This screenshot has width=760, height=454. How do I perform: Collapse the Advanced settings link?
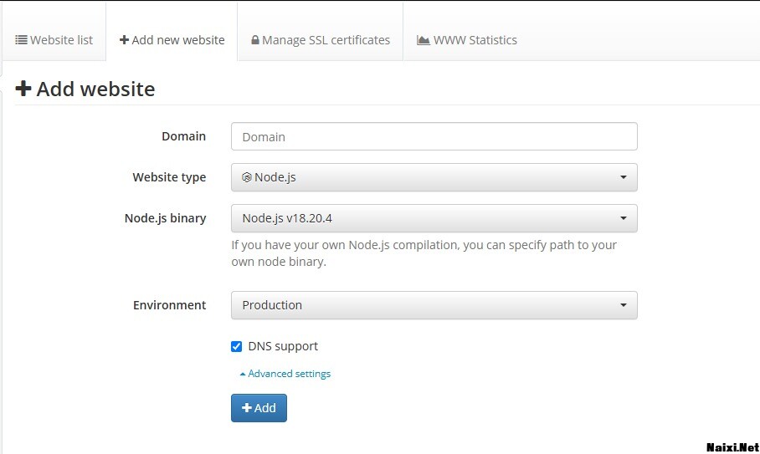[289, 374]
